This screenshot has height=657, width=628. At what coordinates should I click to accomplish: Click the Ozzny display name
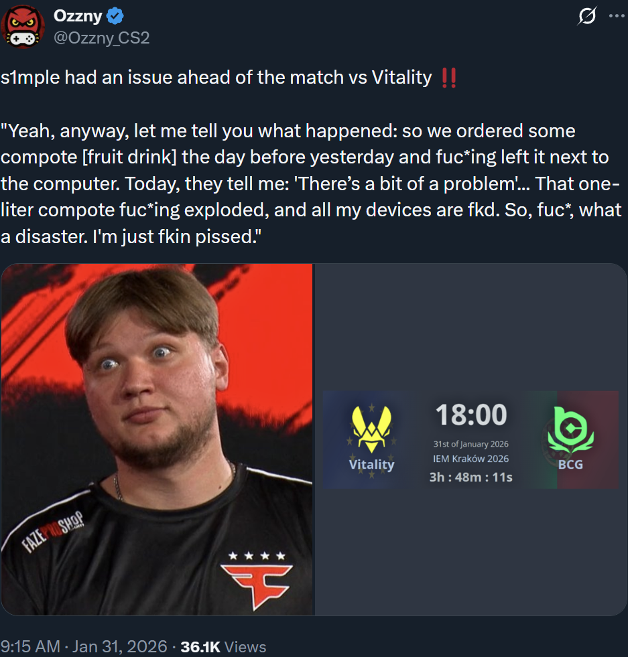coord(78,16)
